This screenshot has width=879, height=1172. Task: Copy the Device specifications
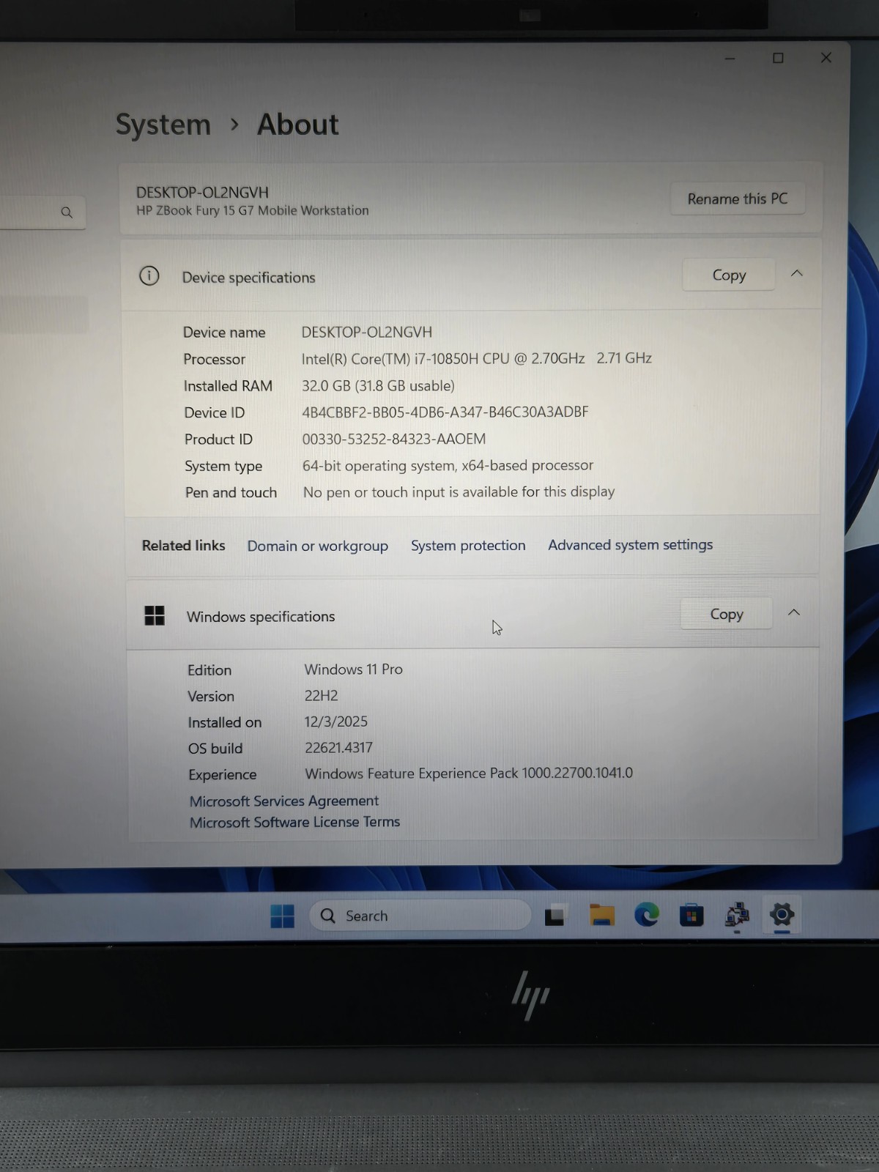tap(729, 275)
